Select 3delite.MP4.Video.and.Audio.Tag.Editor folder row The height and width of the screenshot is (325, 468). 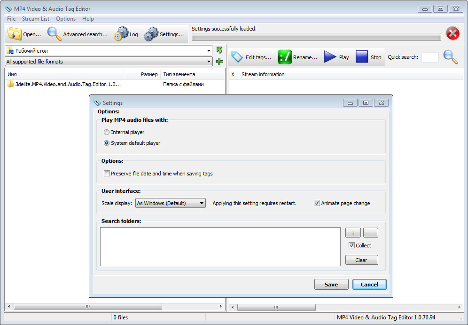[x=115, y=84]
